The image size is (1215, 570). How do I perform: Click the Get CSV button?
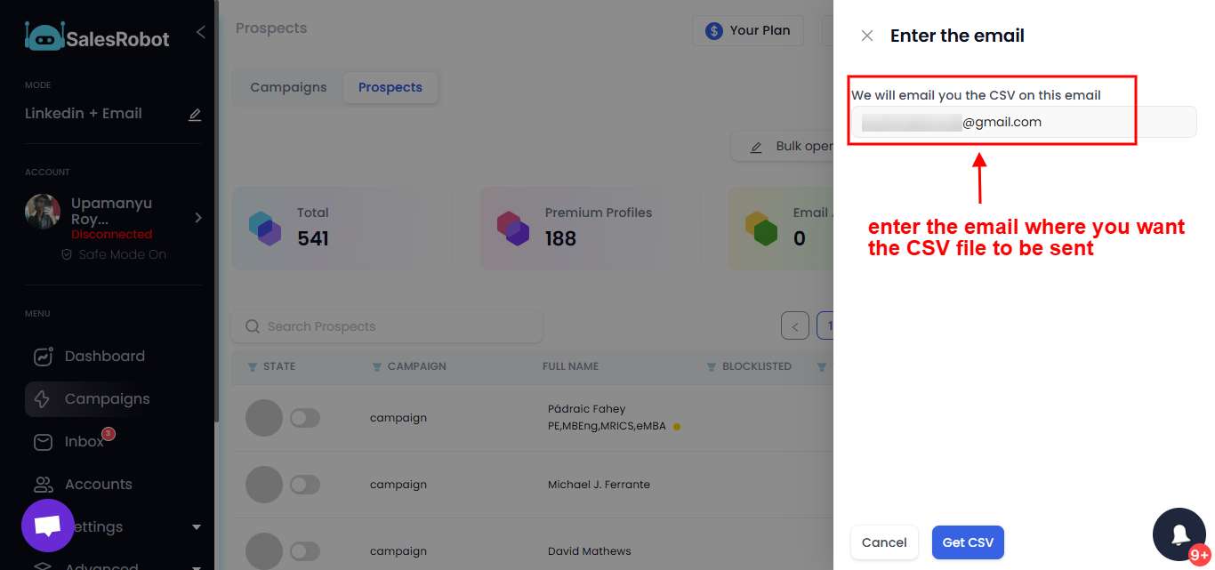(968, 542)
